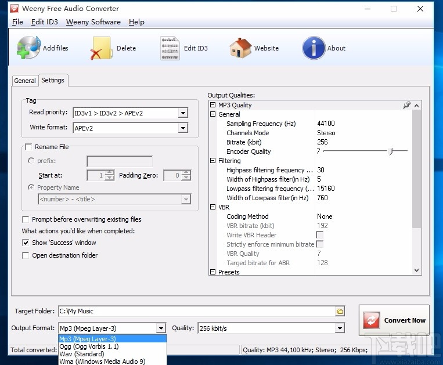Switch to the General tab
The height and width of the screenshot is (365, 443).
(x=25, y=81)
